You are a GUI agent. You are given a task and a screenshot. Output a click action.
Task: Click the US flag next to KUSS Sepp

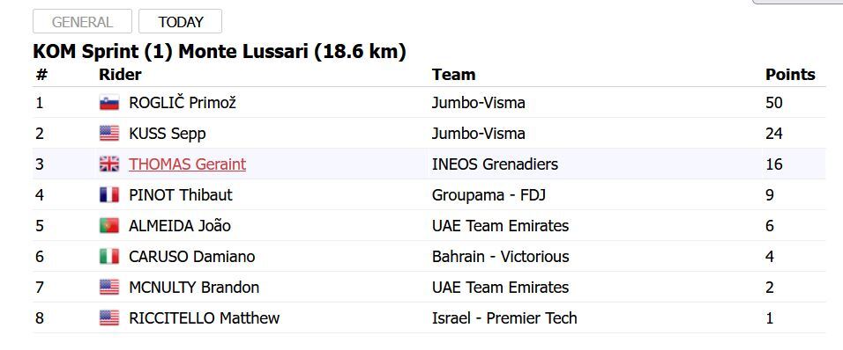click(x=109, y=134)
